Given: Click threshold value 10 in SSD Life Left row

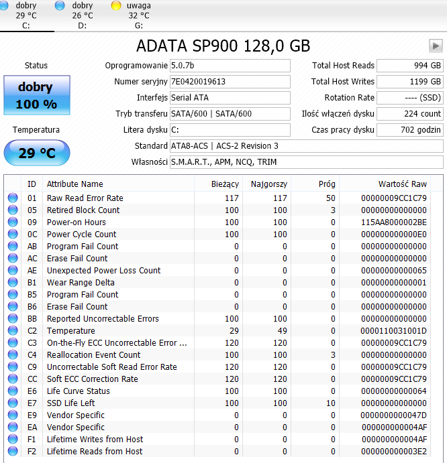Looking at the screenshot, I should [x=331, y=403].
